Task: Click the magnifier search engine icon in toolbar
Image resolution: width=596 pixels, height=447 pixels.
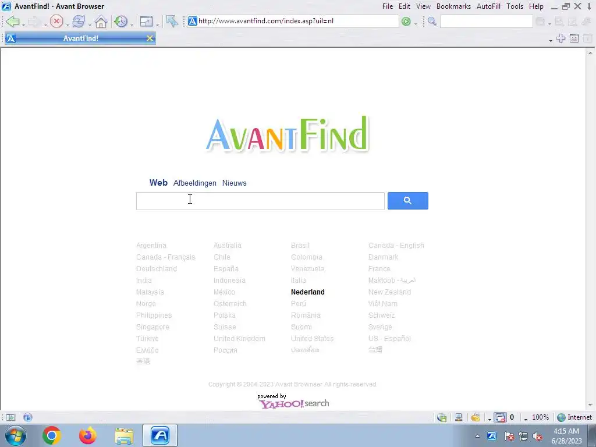Action: coord(432,22)
